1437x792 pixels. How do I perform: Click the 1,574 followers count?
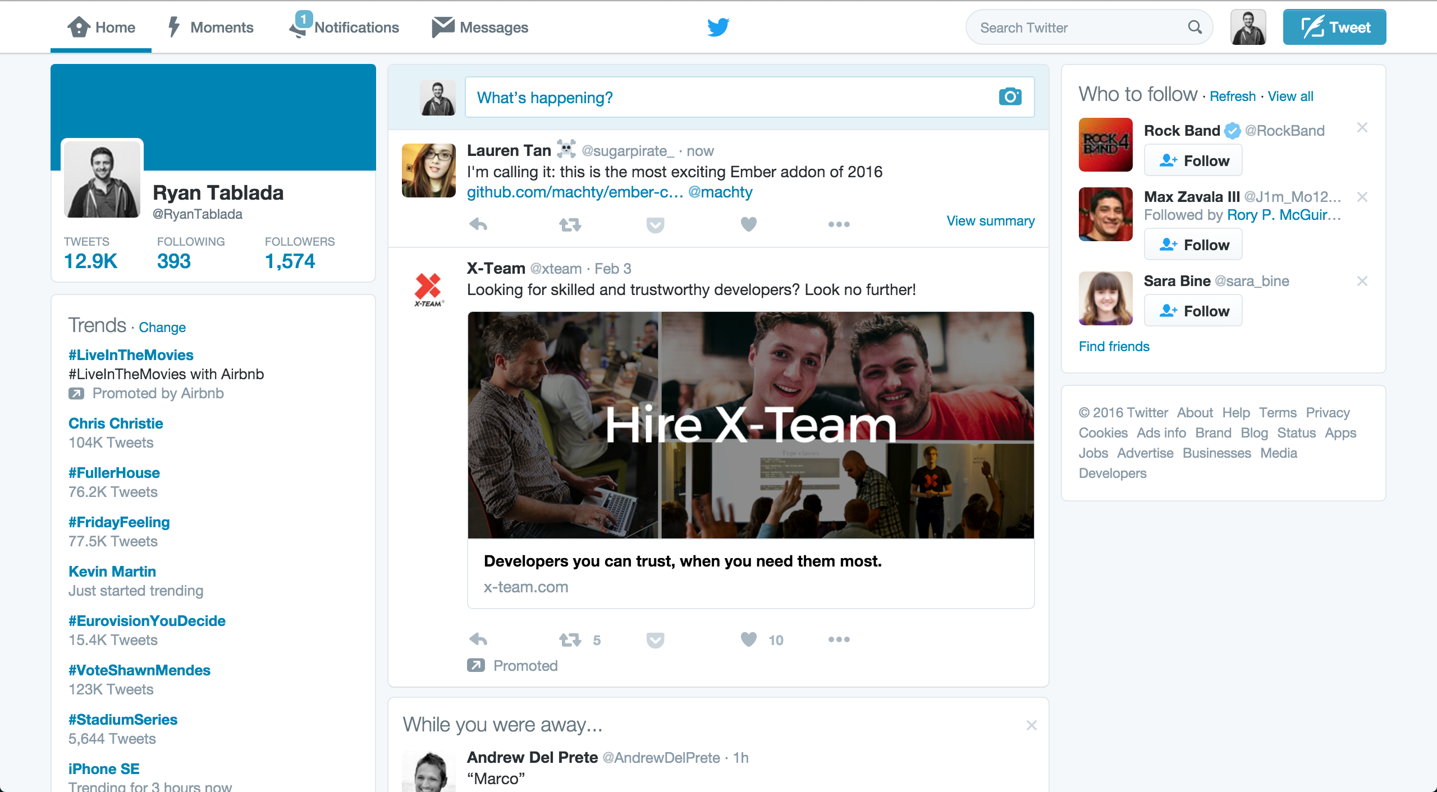[290, 261]
